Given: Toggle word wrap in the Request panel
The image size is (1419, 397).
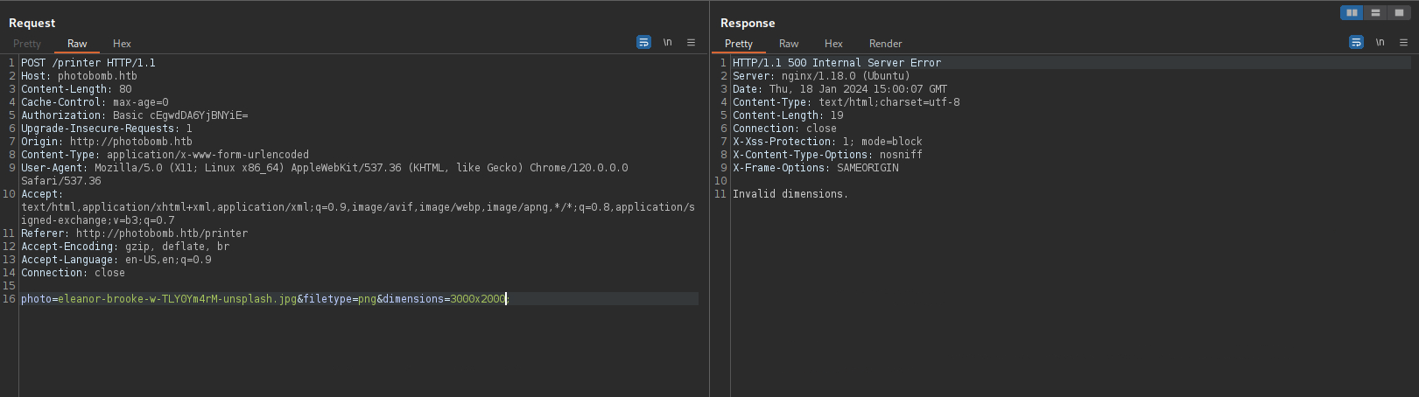Looking at the screenshot, I should click(643, 42).
